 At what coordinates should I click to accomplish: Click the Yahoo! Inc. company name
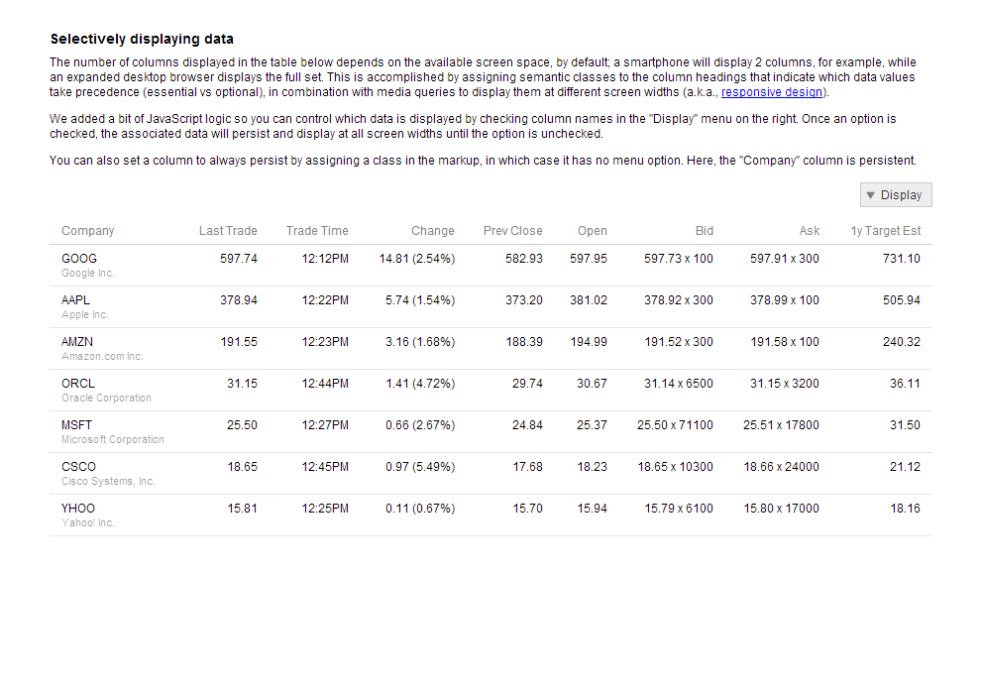click(87, 522)
